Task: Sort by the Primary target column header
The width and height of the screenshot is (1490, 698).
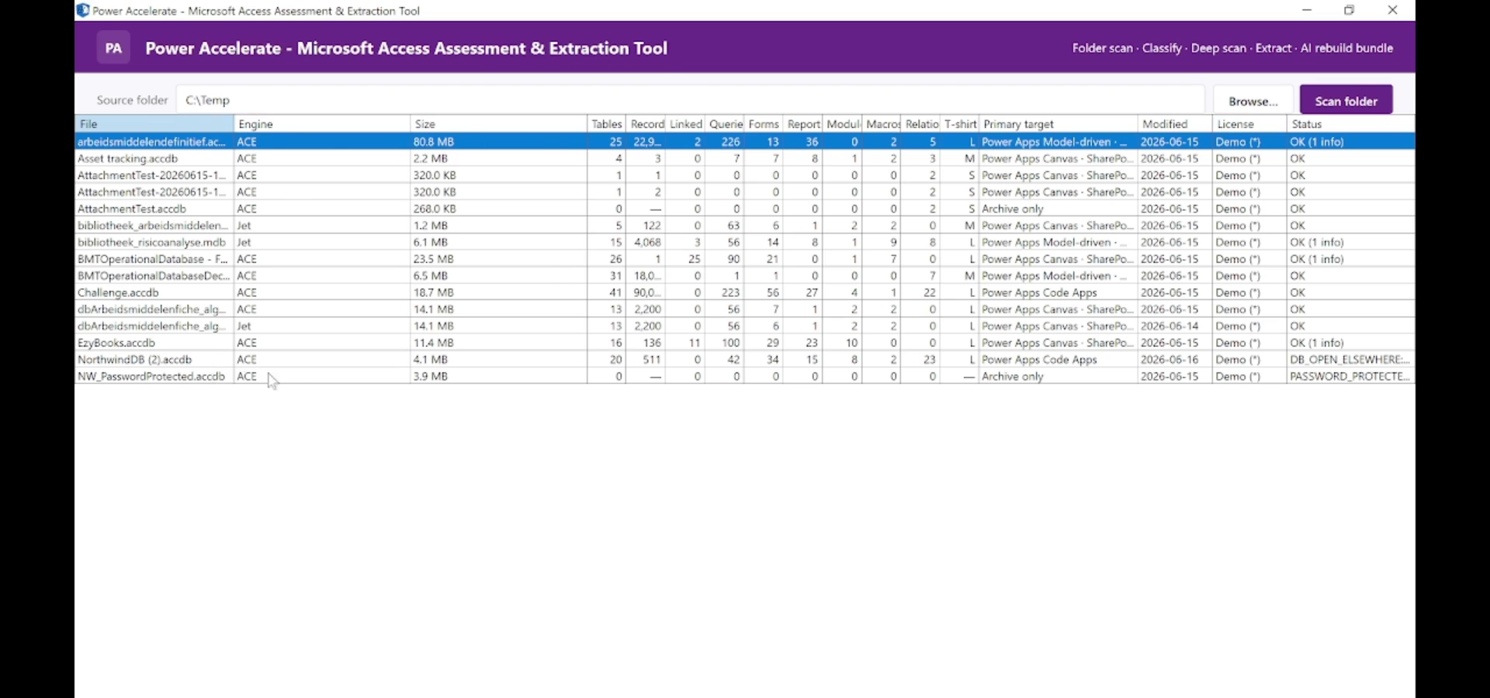Action: [1059, 124]
